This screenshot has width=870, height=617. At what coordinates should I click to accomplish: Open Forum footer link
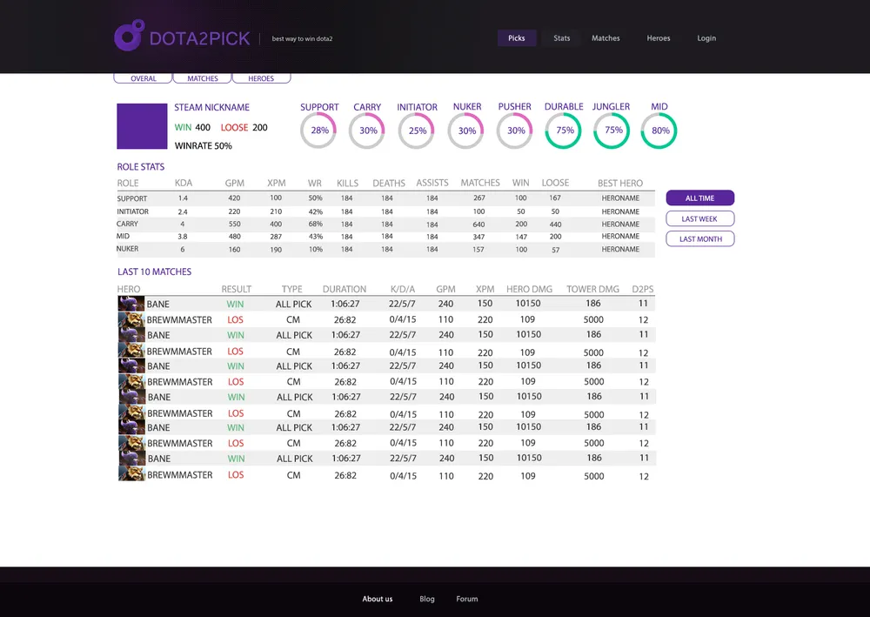click(x=467, y=599)
